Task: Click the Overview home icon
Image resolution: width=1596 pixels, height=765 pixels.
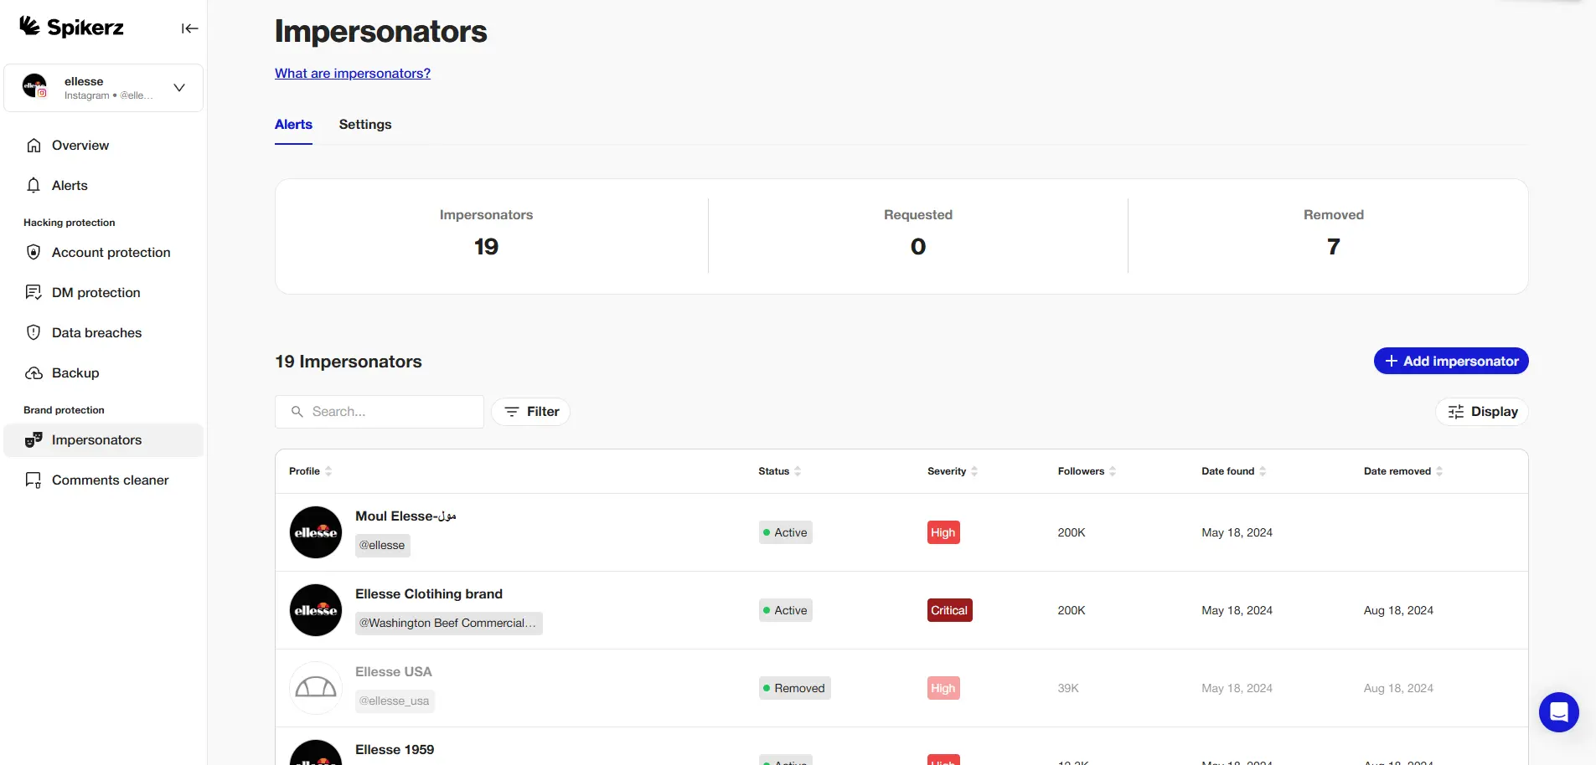Action: 34,146
